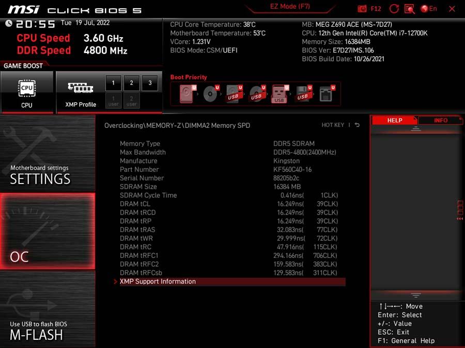Click the DRAM tRAS row label
This screenshot has width=465, height=348.
pyautogui.click(x=137, y=229)
